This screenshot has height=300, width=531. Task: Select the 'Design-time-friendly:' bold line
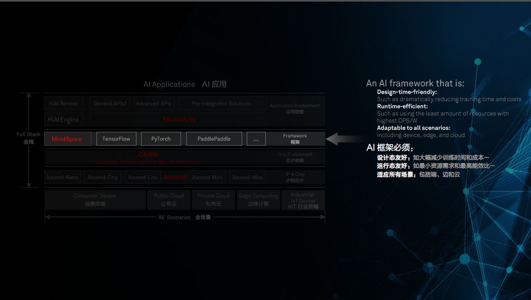click(407, 92)
